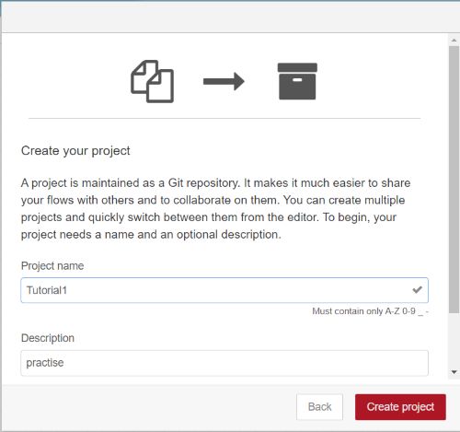This screenshot has width=460, height=432.
Task: Click the grey dialog header bar
Action: click(230, 17)
